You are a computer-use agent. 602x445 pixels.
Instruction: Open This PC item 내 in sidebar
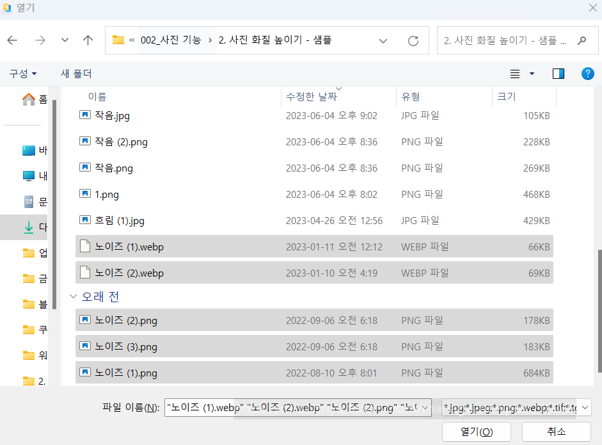pyautogui.click(x=35, y=176)
